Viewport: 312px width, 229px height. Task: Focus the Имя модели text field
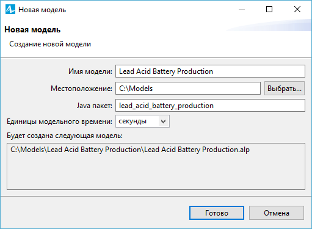pos(210,71)
